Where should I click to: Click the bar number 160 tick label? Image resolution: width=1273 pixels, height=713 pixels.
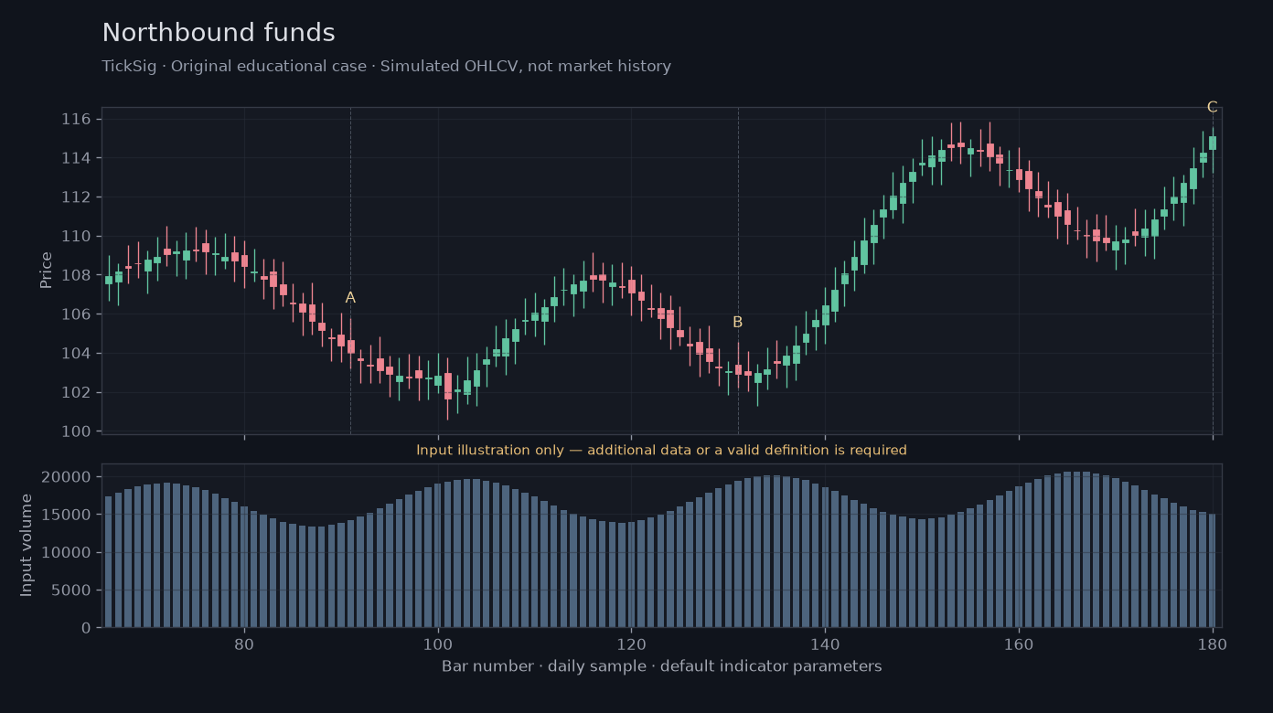click(x=1019, y=643)
